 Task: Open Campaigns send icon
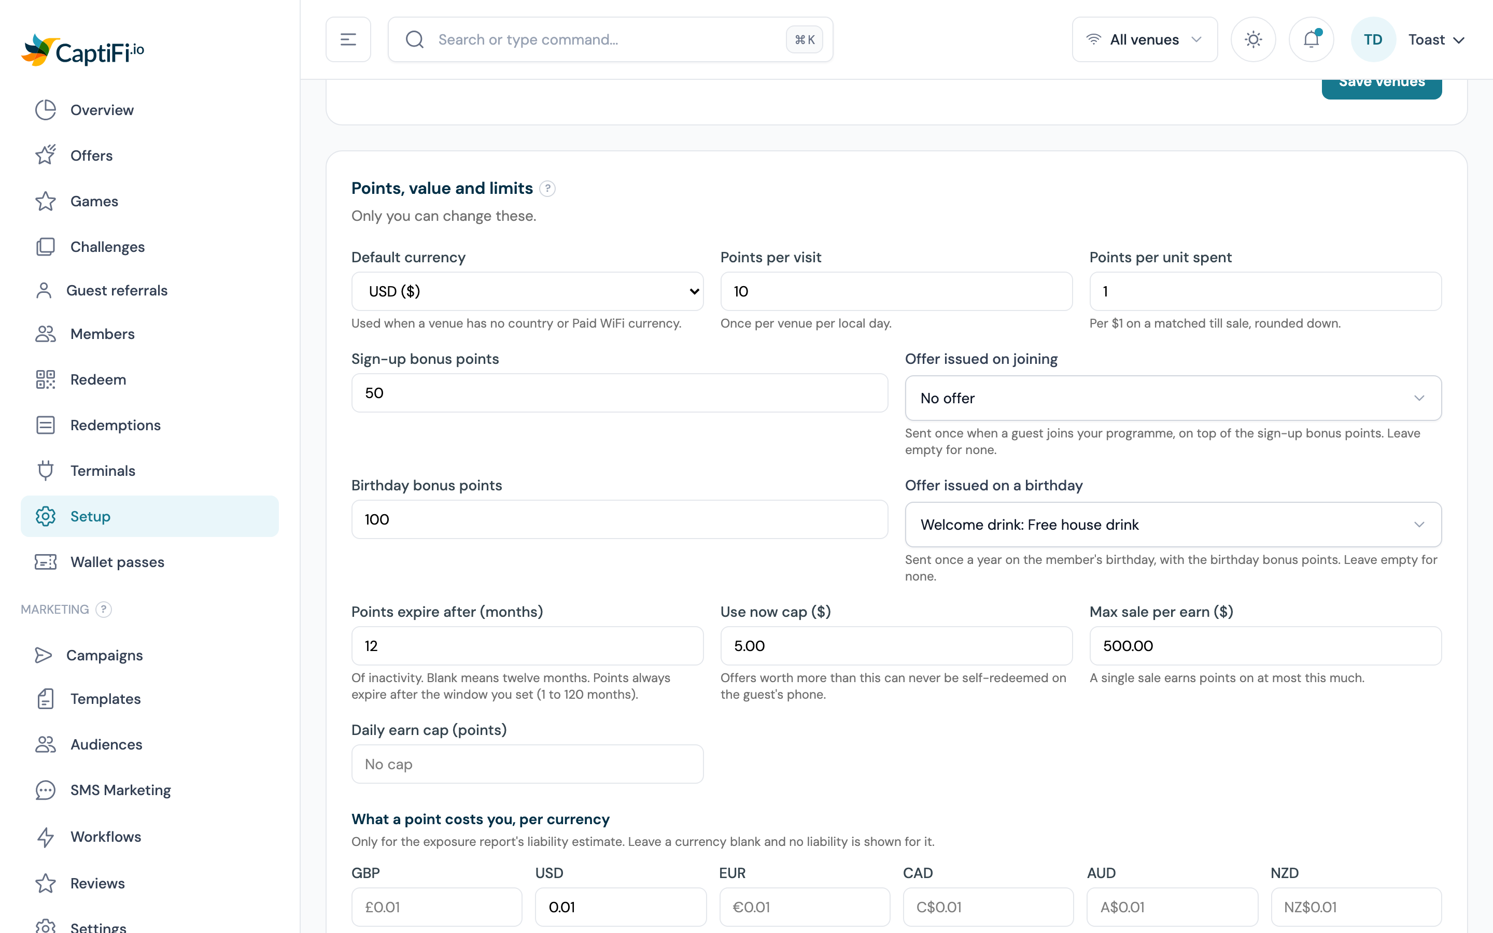[x=44, y=655]
